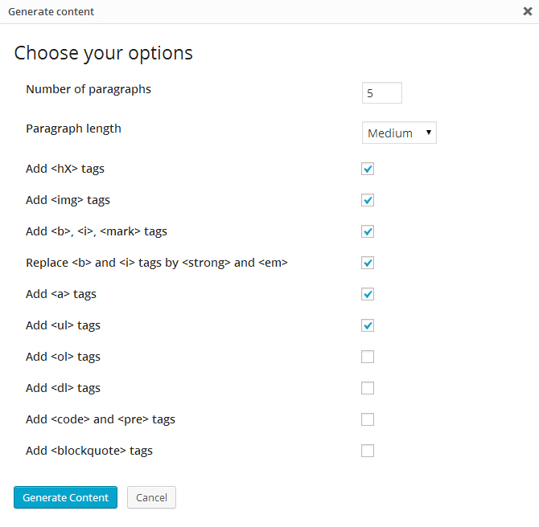Click the Medium dropdown arrow

click(429, 133)
